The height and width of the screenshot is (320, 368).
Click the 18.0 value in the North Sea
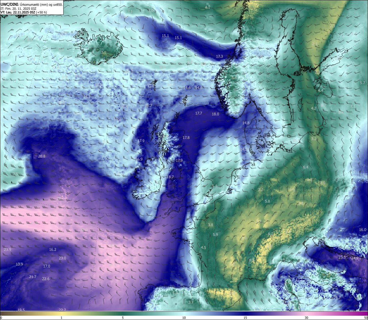[x=215, y=114]
